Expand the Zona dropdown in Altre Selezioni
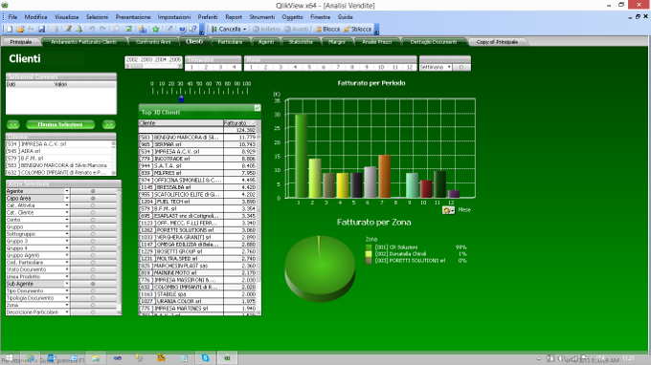This screenshot has height=365, width=651. (x=67, y=305)
